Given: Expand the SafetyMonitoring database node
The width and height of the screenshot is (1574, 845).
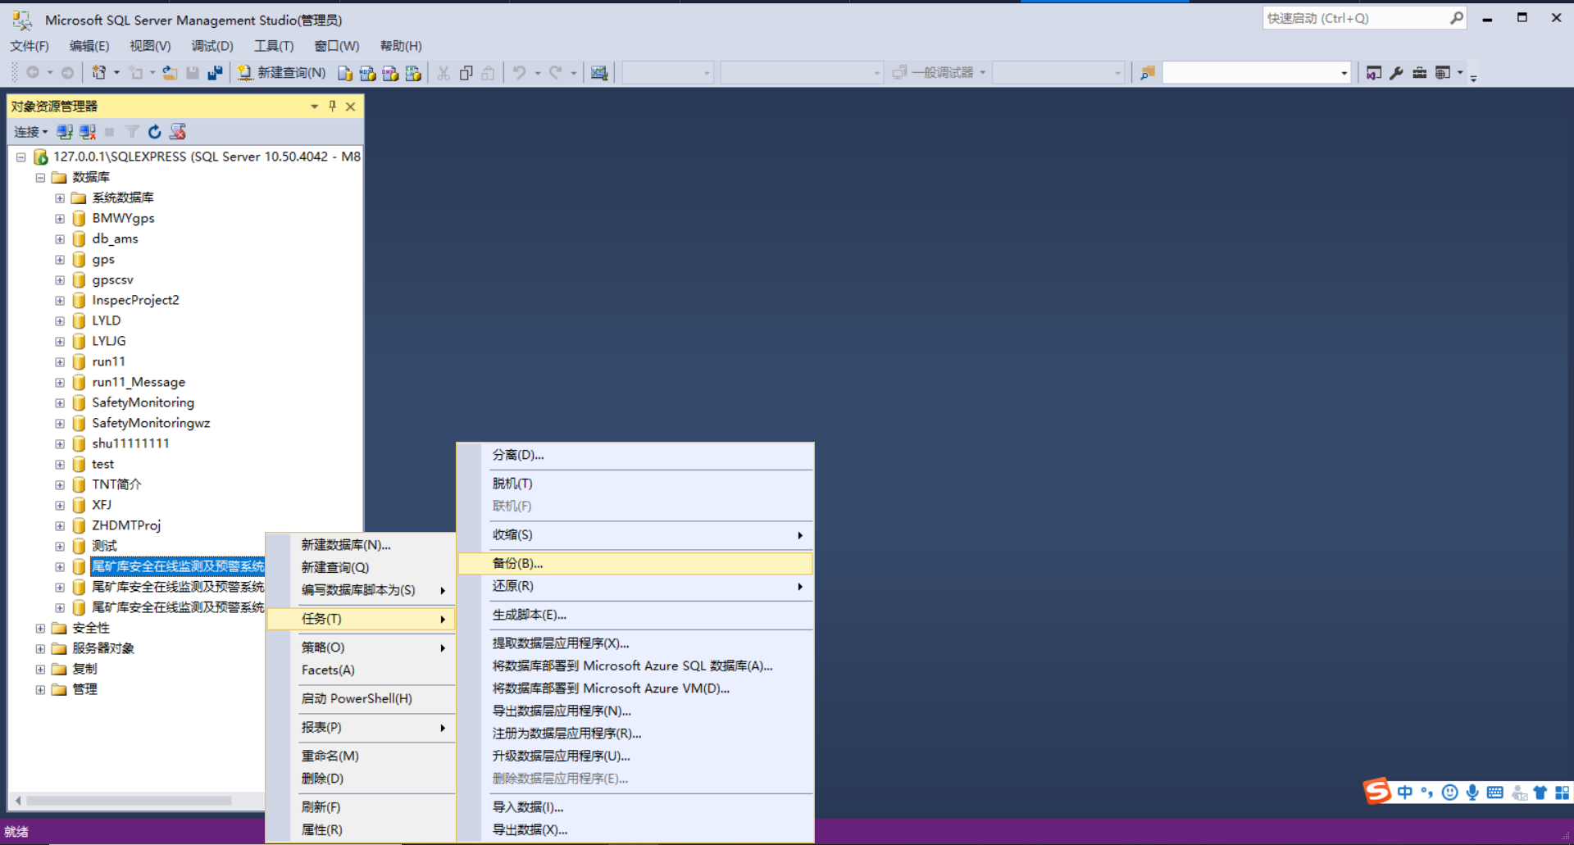Looking at the screenshot, I should click(x=60, y=402).
